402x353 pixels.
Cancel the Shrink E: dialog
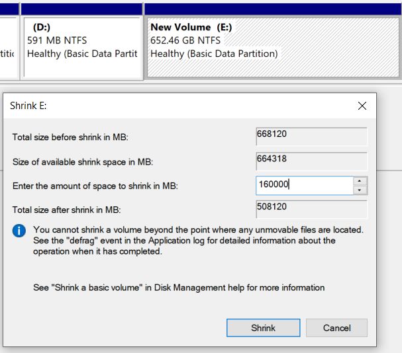[336, 328]
